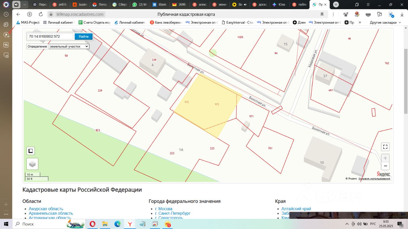Click parcel 229 label on the map
The width and height of the screenshot is (408, 229).
pos(100,91)
